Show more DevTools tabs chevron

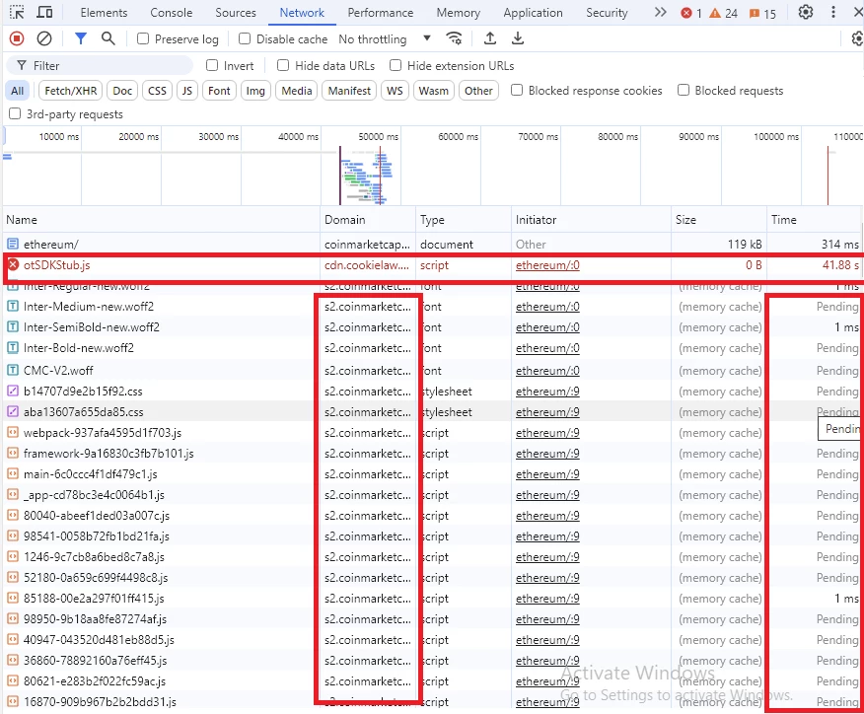[660, 12]
